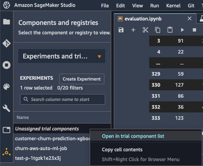Screen dimensions: 203x166
Task: Click the table cell showing 86
Action: (181, 96)
